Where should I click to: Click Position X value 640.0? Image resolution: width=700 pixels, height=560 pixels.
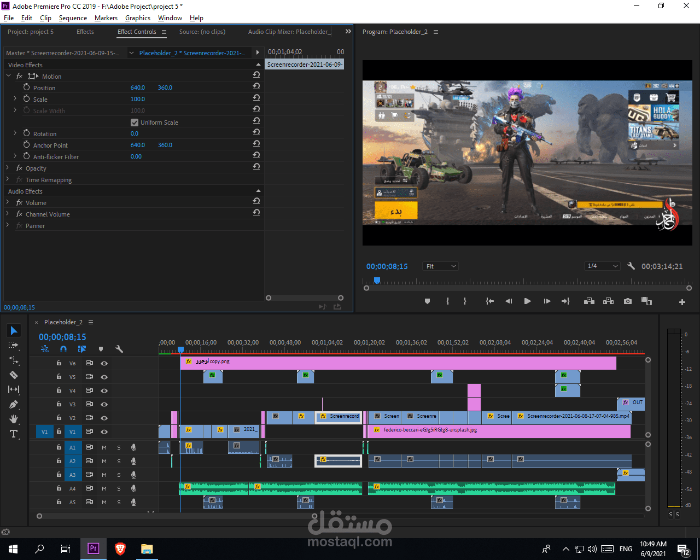coord(138,87)
